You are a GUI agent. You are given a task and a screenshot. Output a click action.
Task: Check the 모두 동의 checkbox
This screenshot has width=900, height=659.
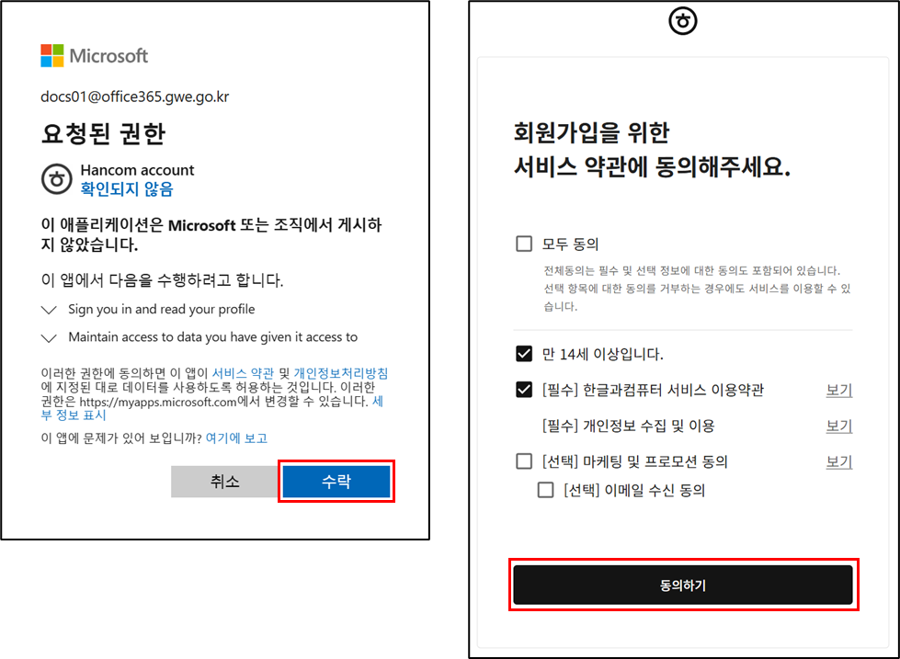pos(524,244)
